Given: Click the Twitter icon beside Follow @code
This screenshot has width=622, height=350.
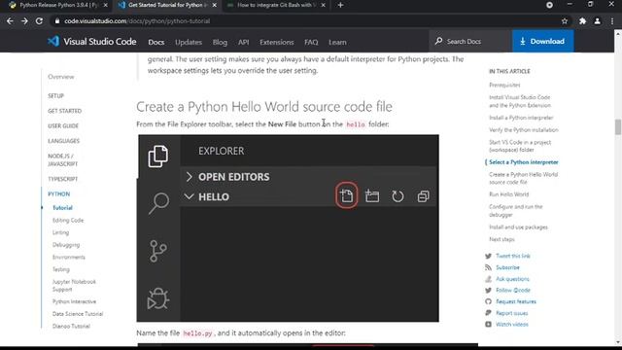Looking at the screenshot, I should [x=488, y=290].
